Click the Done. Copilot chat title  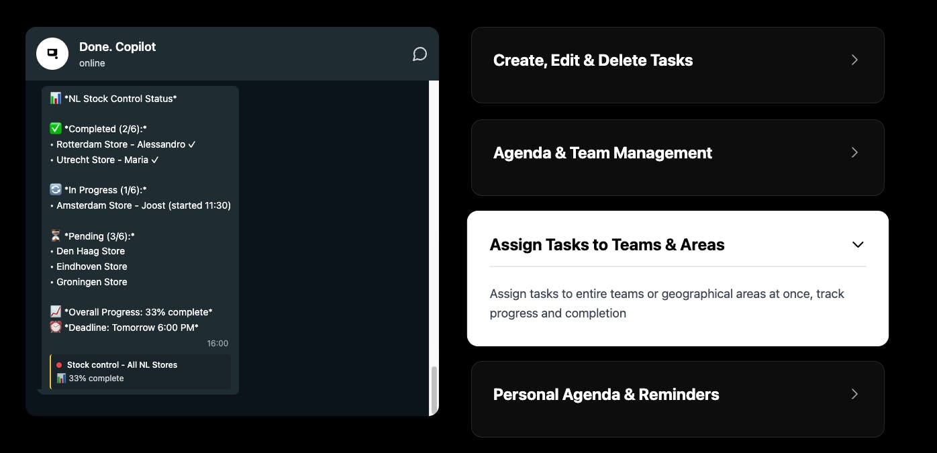[117, 47]
